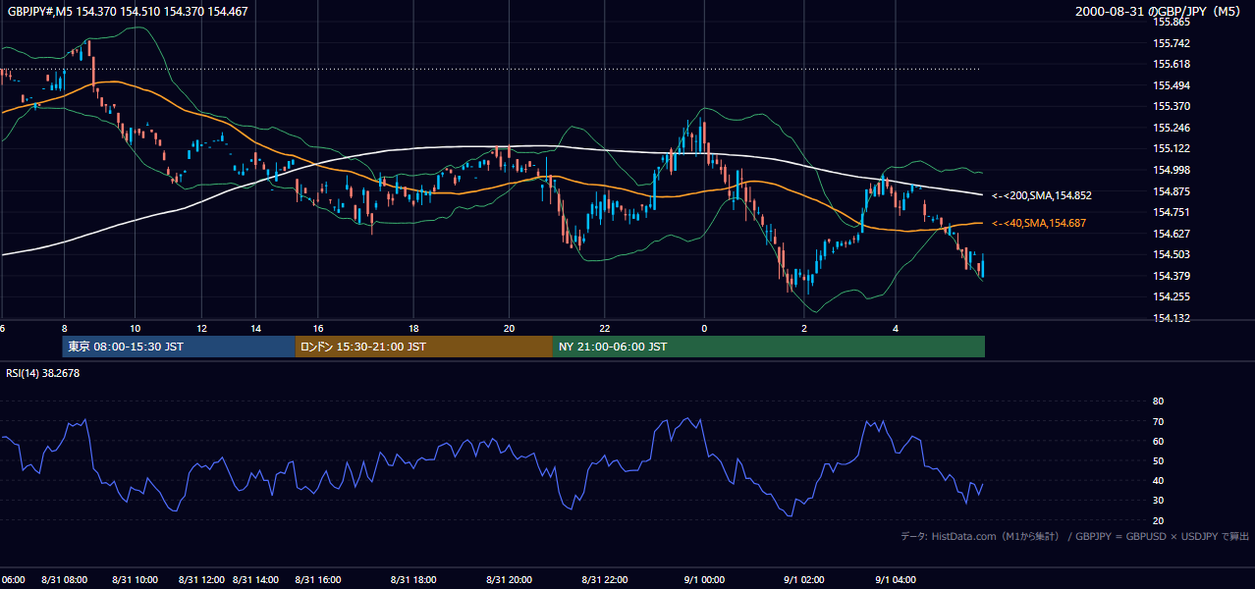This screenshot has width=1255, height=589.
Task: Click price axis value 155.618
Action: pyautogui.click(x=1171, y=64)
